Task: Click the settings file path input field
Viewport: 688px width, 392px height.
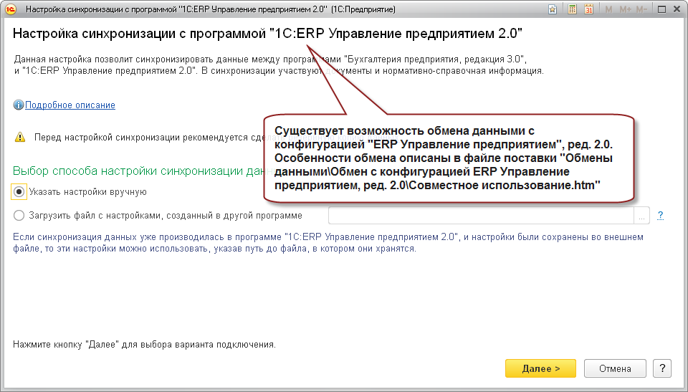Action: [x=481, y=216]
